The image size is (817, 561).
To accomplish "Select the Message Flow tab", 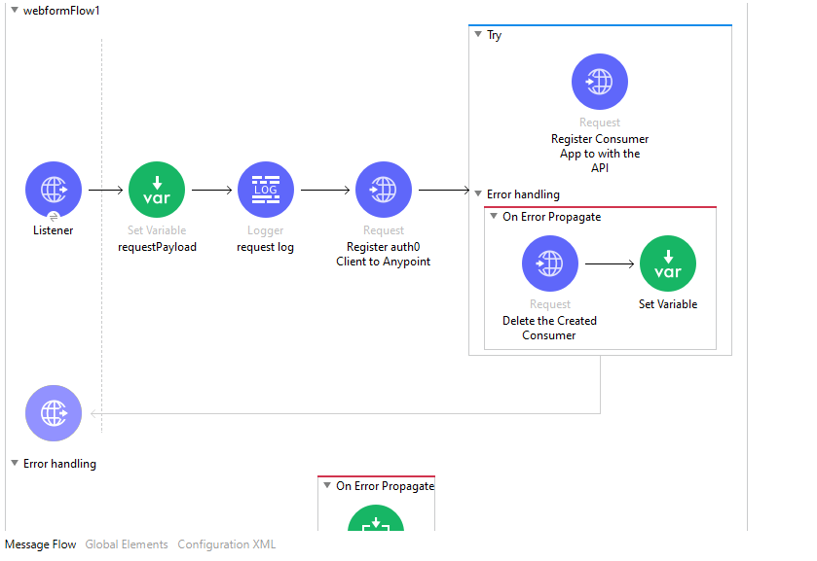I will (x=40, y=544).
